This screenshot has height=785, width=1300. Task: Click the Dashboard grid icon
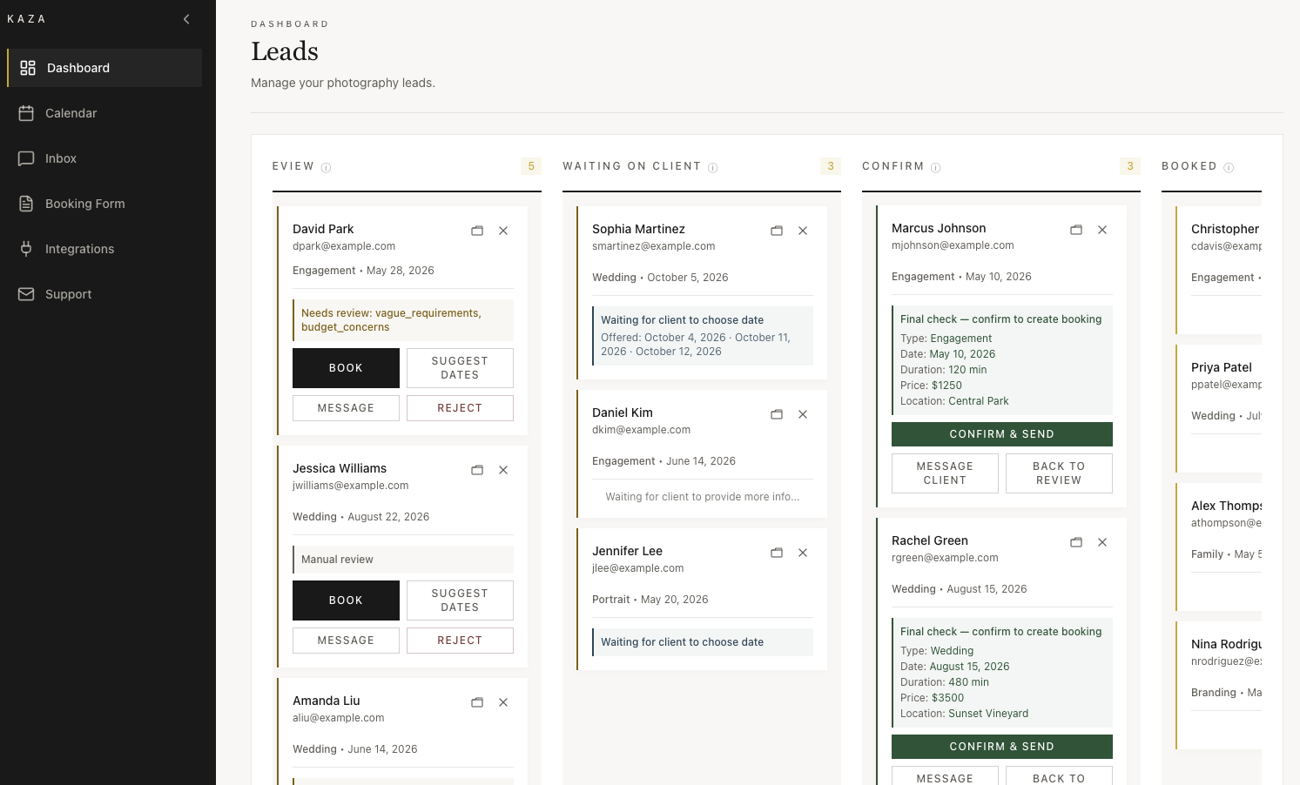[x=28, y=68]
